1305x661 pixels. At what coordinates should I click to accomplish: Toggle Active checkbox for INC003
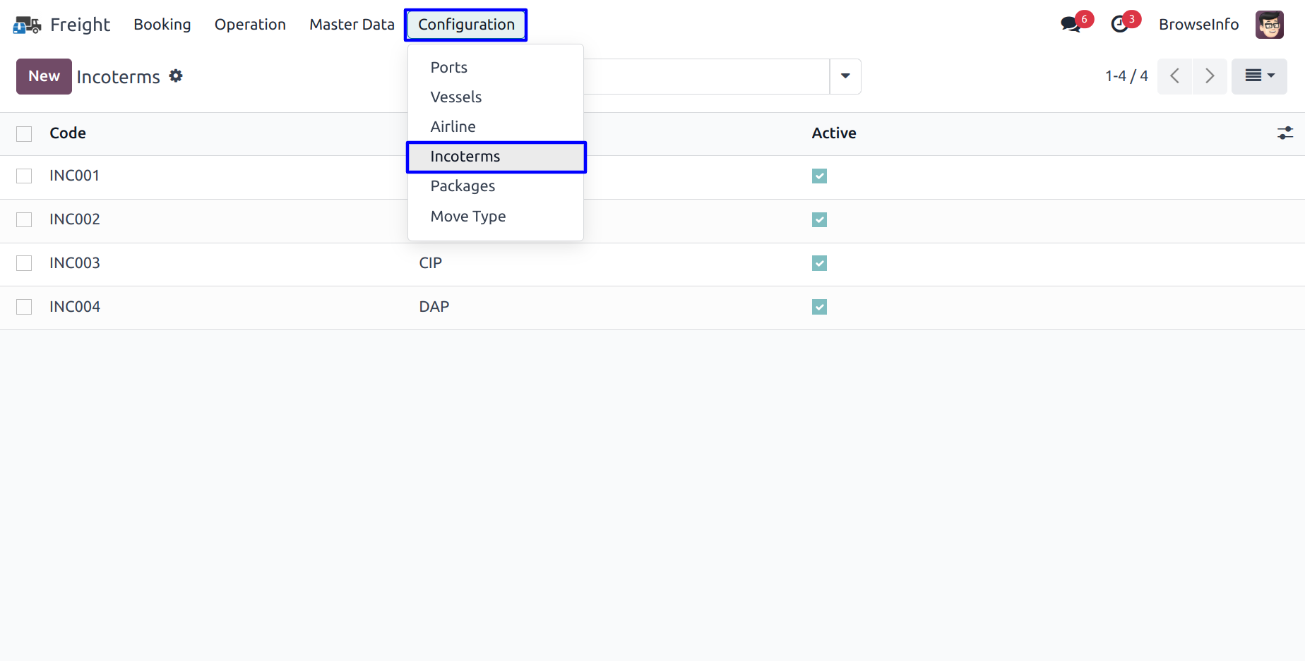pyautogui.click(x=819, y=263)
